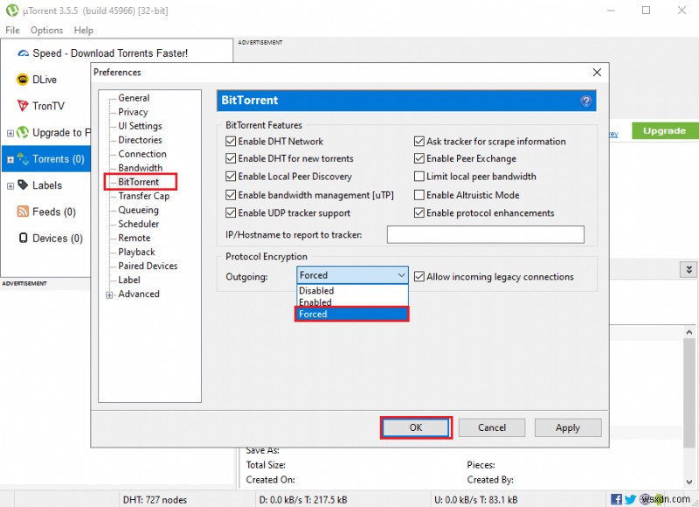Click the OK button
Image resolution: width=699 pixels, height=507 pixels.
416,427
